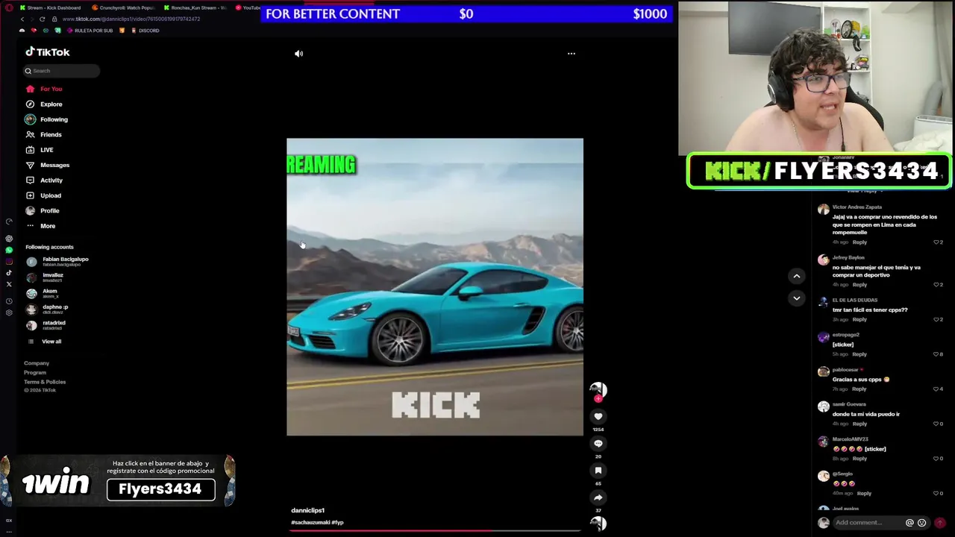Open the RULETA POR SUB bookmark
This screenshot has height=537, width=955.
coord(90,31)
